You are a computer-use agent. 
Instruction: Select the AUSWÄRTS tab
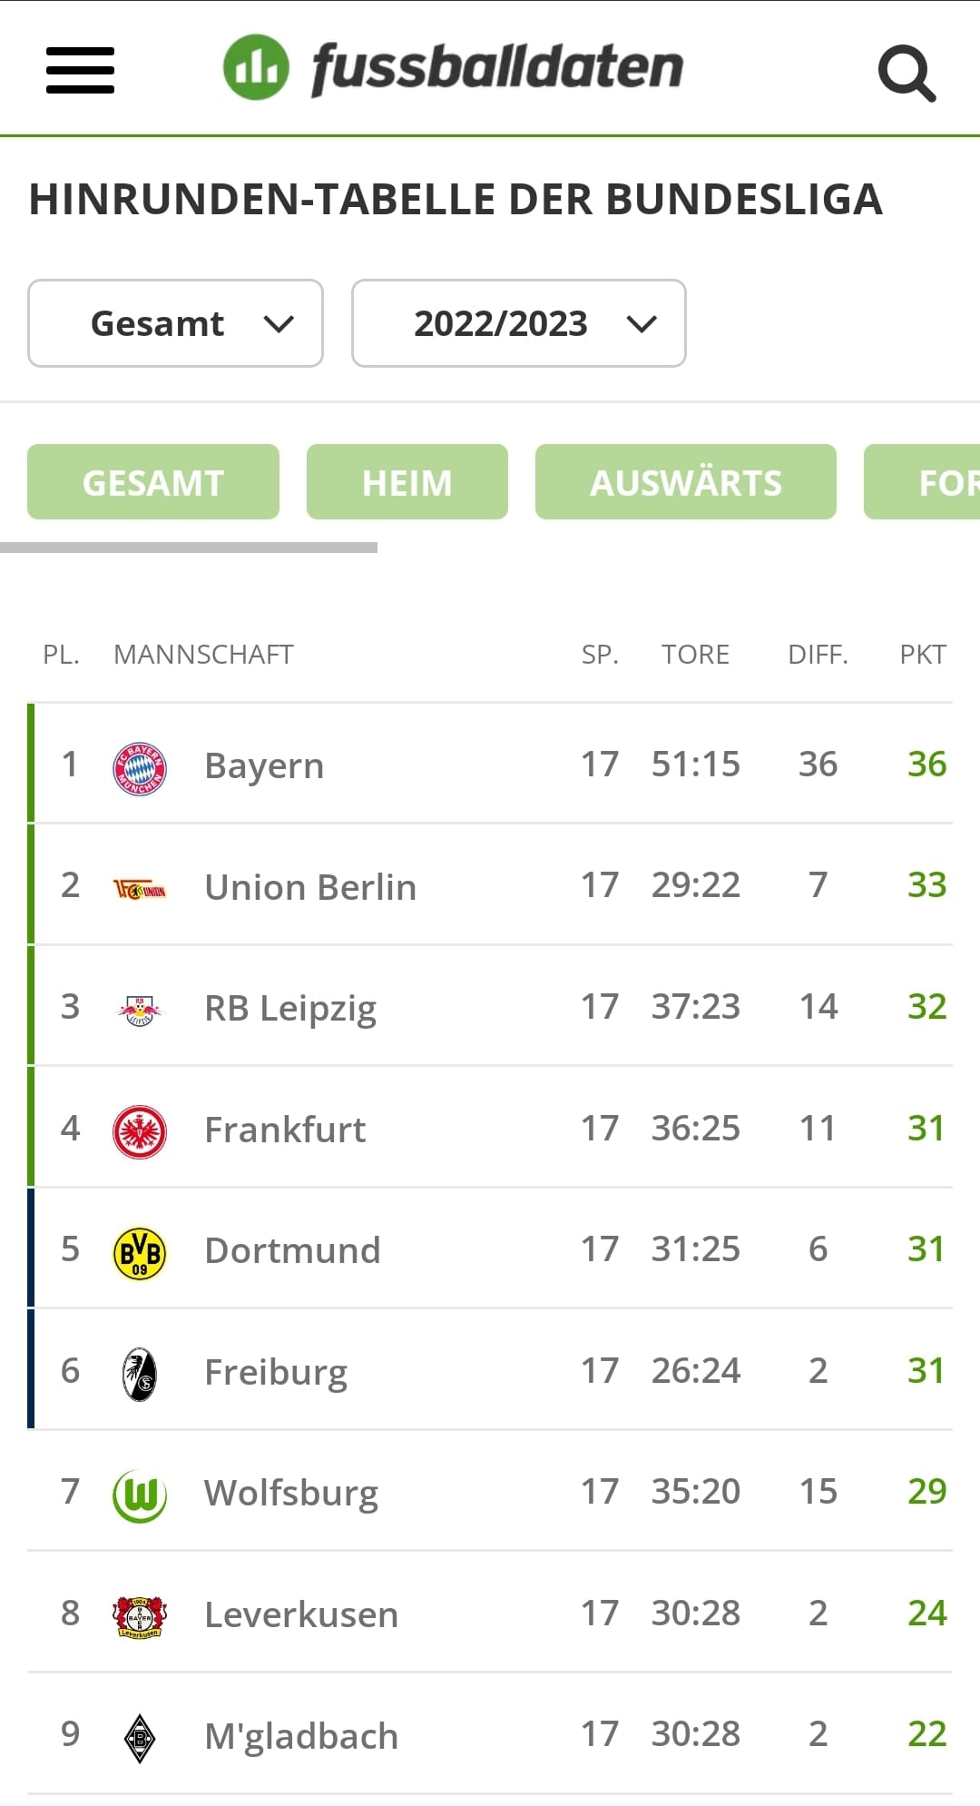coord(685,482)
